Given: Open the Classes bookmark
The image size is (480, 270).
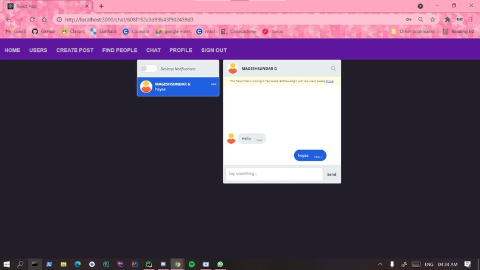Looking at the screenshot, I should pos(73,32).
